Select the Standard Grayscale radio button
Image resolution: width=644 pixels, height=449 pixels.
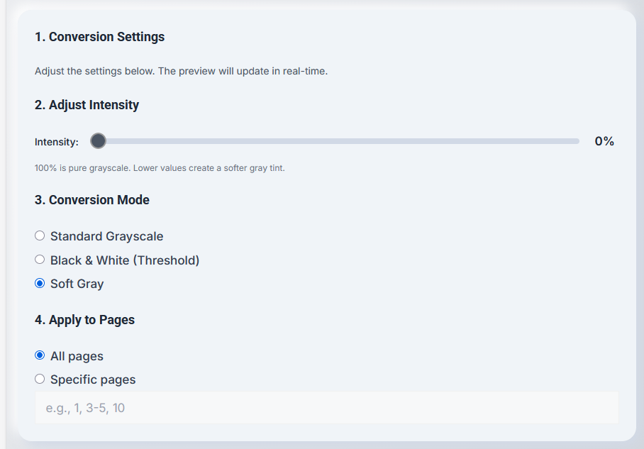[40, 235]
